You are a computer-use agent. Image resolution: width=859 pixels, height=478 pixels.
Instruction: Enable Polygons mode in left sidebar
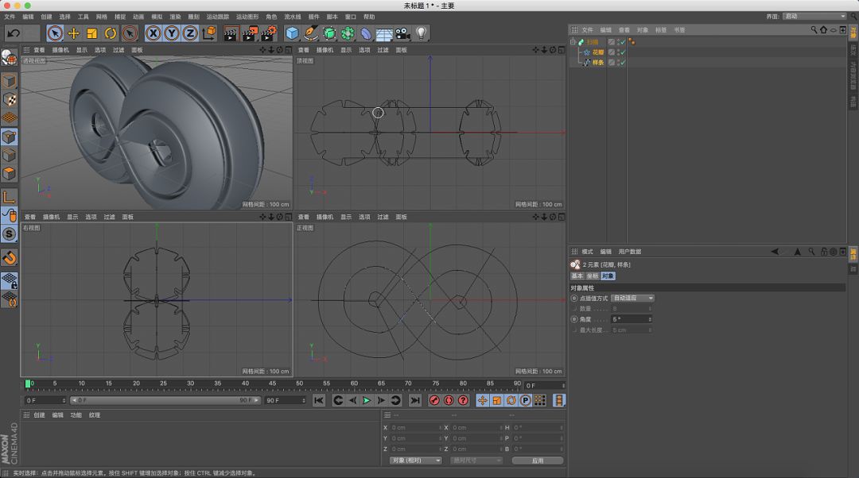(x=10, y=173)
